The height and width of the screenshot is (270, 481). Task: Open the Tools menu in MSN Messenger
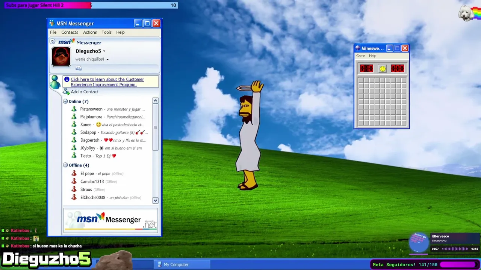click(106, 32)
